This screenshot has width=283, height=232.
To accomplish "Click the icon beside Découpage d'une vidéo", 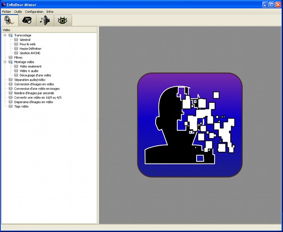I will tap(16, 75).
